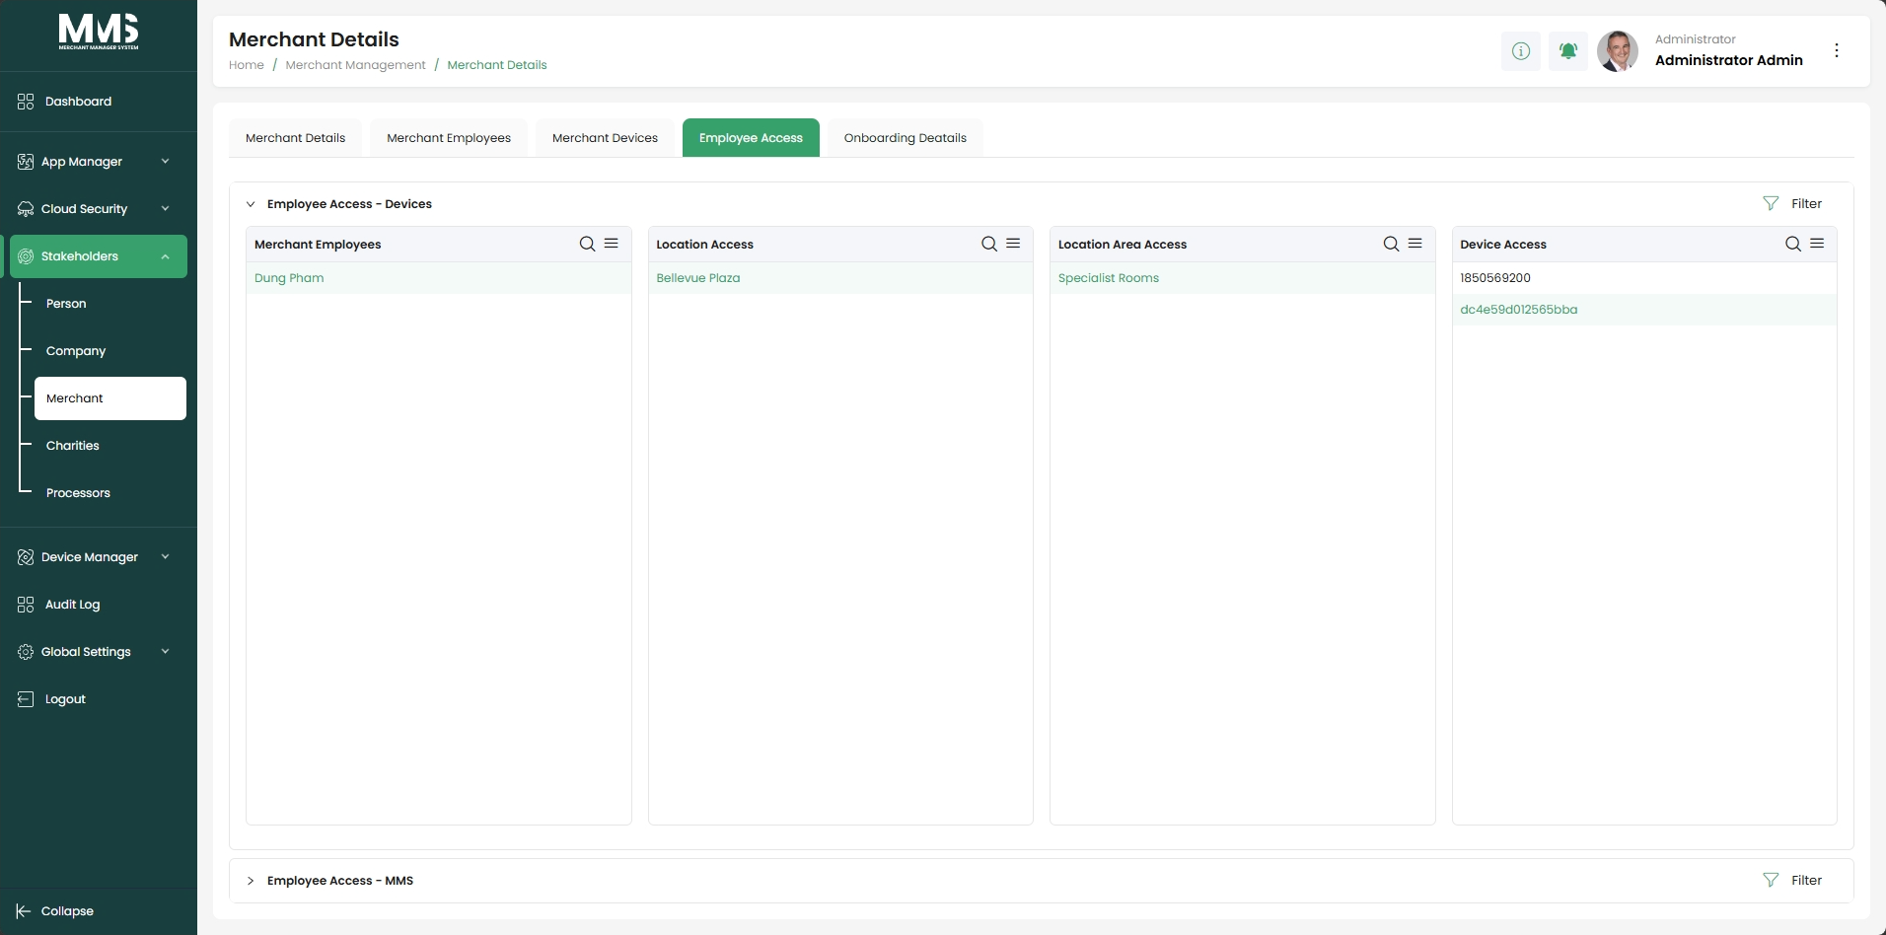The image size is (1886, 935).
Task: Search in Merchant Employees column
Action: [587, 244]
